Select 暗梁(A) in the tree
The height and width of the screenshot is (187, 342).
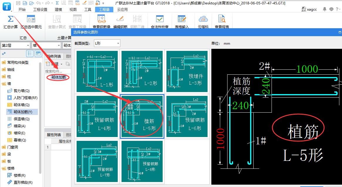pyautogui.click(x=19, y=126)
